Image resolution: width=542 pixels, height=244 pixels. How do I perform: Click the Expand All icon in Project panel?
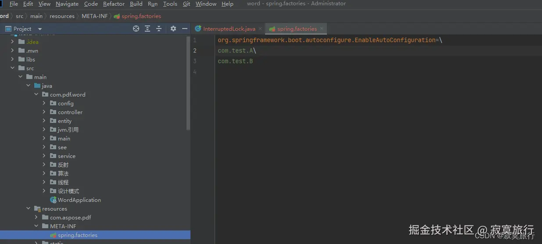point(147,29)
